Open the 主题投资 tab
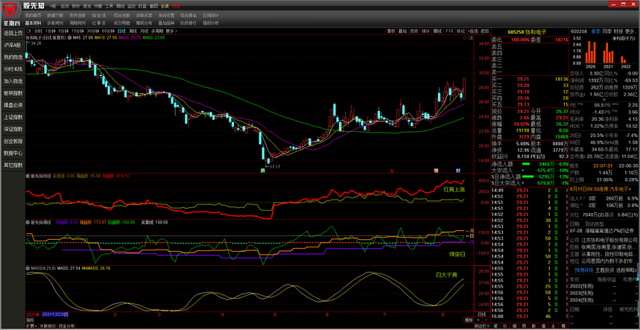640x330 pixels. pos(604,270)
